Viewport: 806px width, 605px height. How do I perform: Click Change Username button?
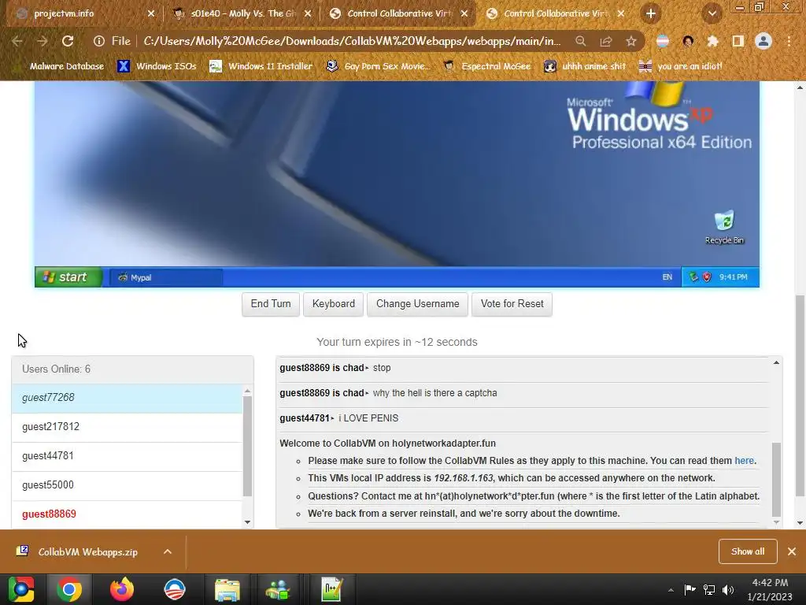(x=417, y=304)
